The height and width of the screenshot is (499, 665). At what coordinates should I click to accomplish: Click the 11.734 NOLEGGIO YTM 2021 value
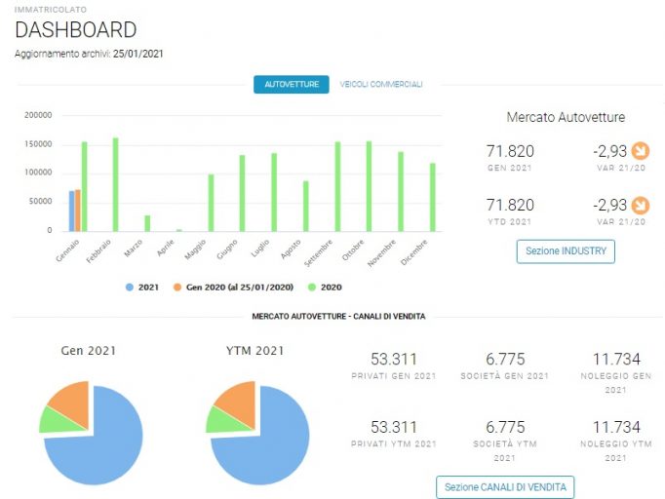pyautogui.click(x=616, y=427)
